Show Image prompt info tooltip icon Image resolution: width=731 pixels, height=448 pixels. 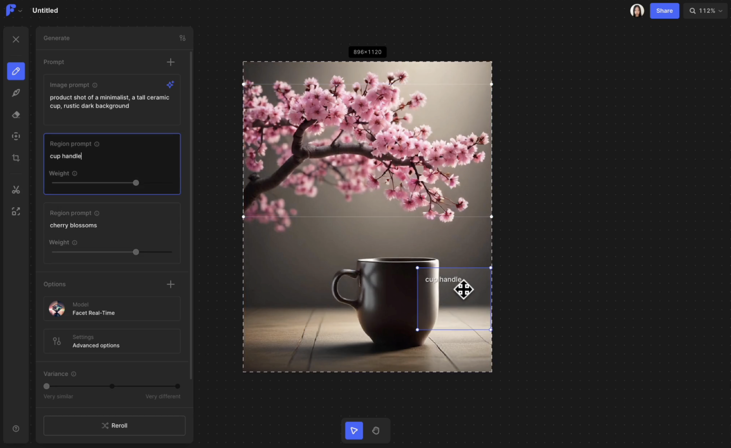[95, 85]
